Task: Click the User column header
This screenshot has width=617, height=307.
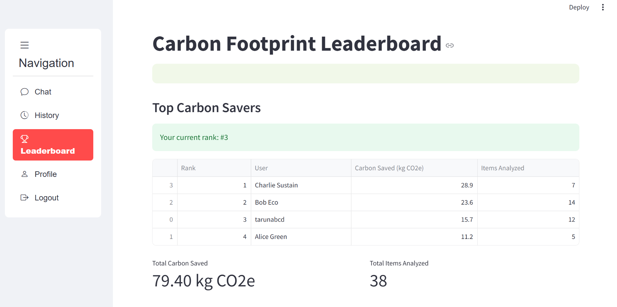Action: 301,168
